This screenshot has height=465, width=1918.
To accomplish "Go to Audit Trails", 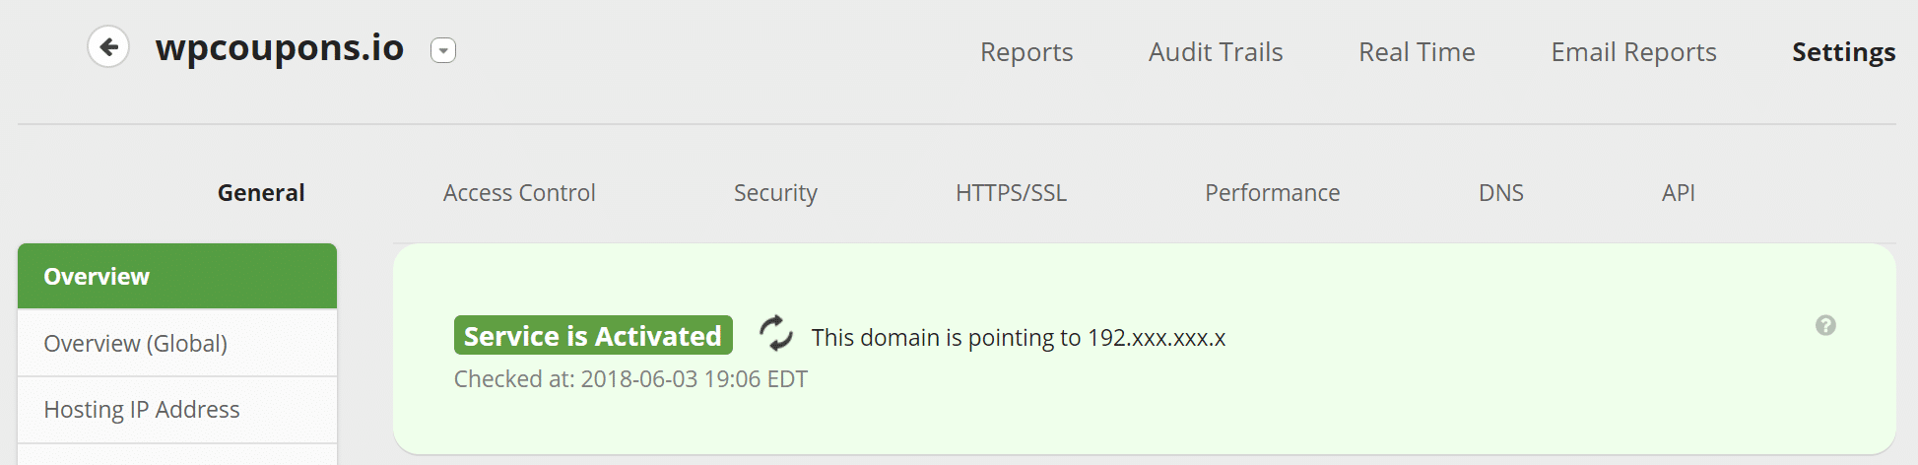I will click(x=1215, y=52).
